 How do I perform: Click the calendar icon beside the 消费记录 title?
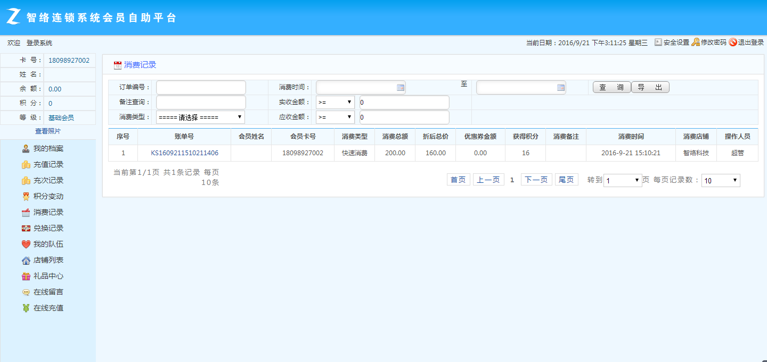(x=118, y=65)
